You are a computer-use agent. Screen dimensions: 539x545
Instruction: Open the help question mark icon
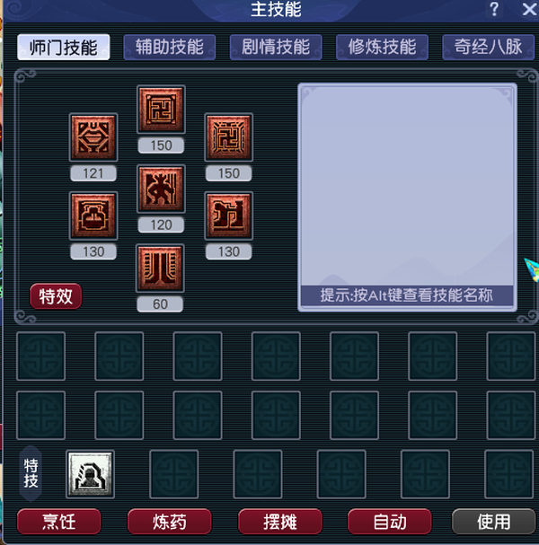[494, 9]
